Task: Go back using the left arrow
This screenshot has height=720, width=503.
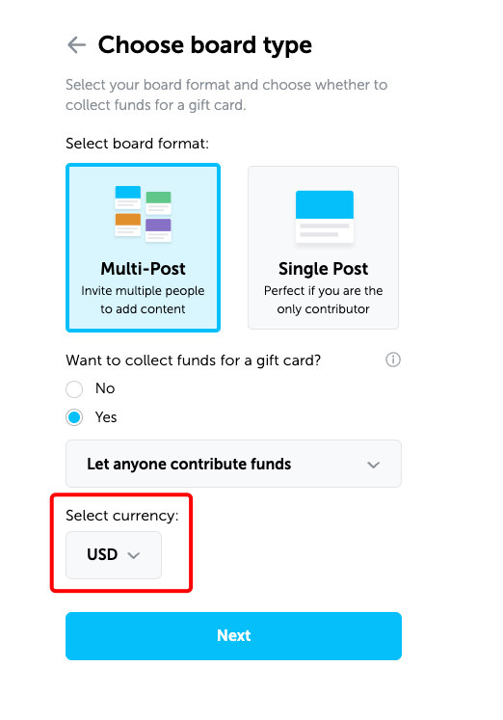Action: tap(77, 45)
